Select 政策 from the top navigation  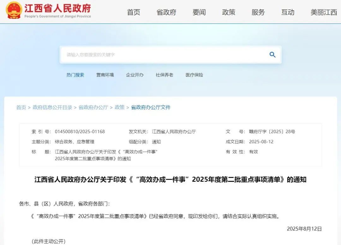pos(229,12)
